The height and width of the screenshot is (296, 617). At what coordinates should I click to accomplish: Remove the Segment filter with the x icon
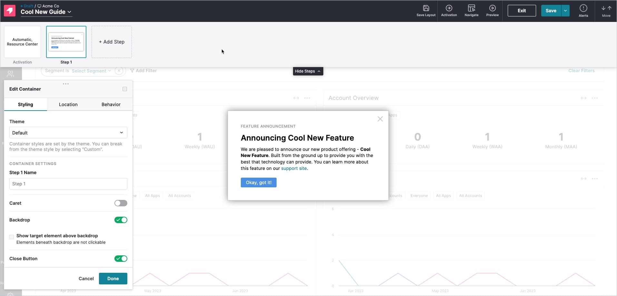coord(119,71)
